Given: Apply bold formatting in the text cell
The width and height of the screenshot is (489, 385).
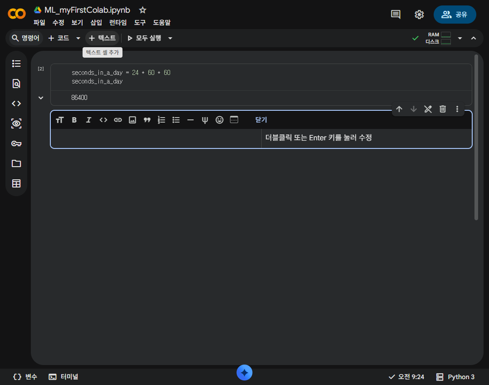Looking at the screenshot, I should point(74,120).
